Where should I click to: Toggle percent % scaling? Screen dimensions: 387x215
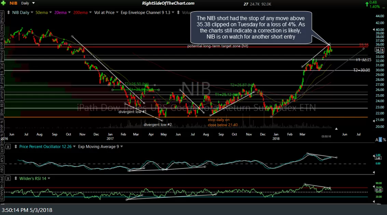pyautogui.click(x=384, y=140)
